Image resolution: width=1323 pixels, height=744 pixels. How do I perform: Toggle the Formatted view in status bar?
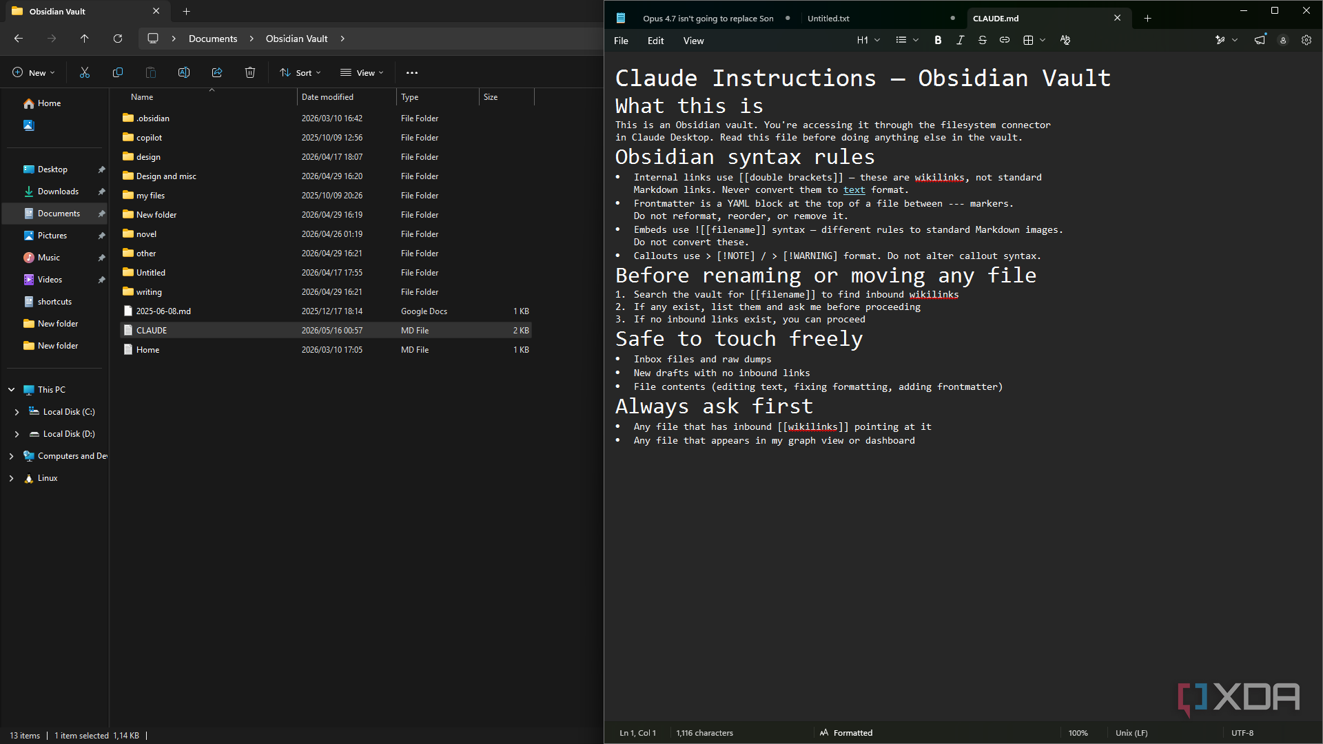point(846,733)
